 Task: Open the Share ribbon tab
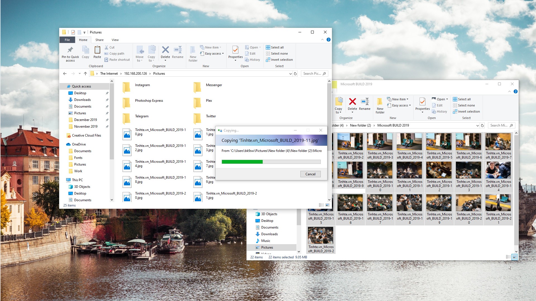[99, 40]
